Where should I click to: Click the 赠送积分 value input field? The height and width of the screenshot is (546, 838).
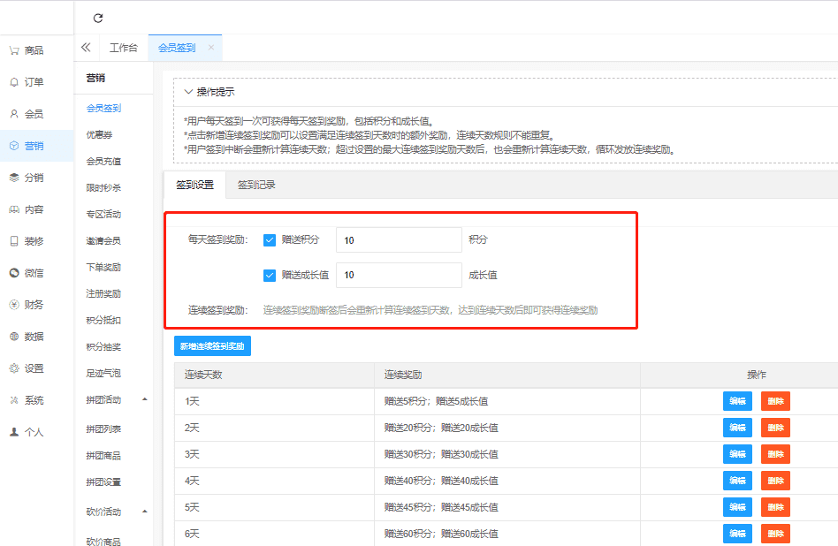399,239
